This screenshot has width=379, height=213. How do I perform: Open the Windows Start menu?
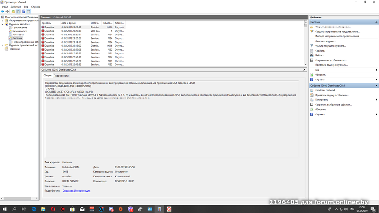click(4, 209)
